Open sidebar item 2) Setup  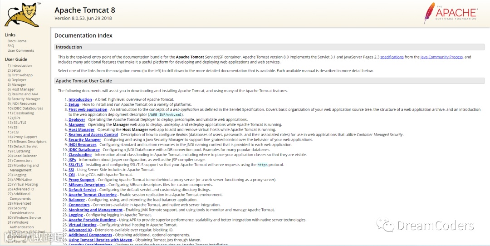(14, 70)
